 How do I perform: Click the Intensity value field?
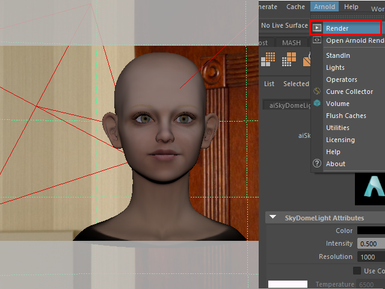point(371,244)
